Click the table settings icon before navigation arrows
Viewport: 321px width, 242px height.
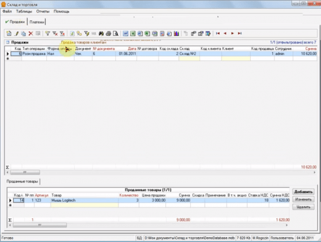(208, 33)
